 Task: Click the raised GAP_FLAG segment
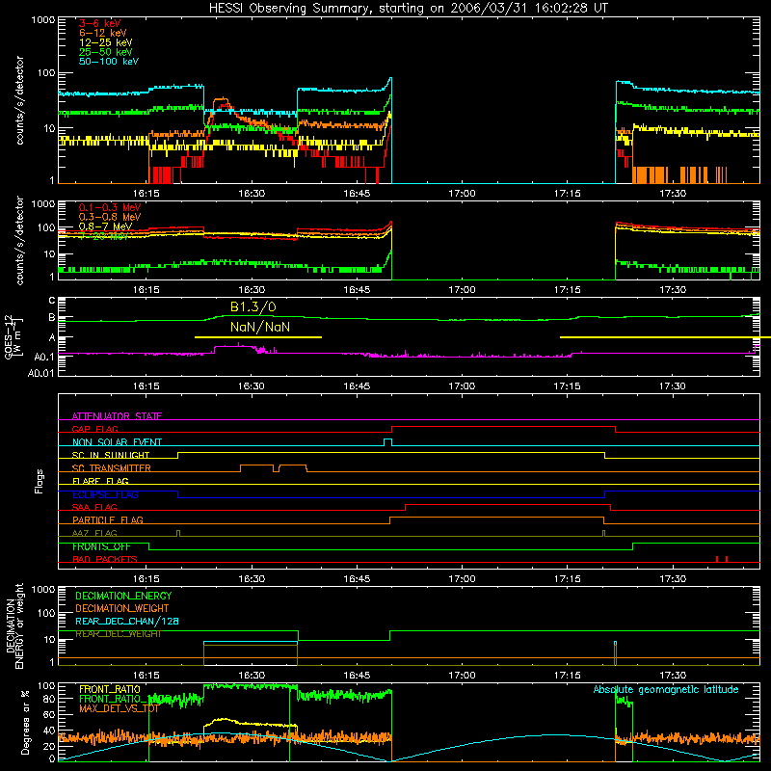coord(503,427)
